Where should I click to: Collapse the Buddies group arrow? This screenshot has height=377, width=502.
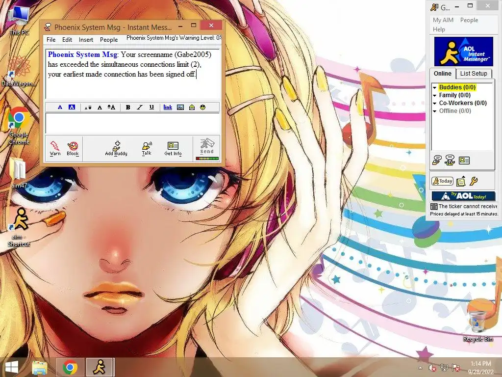(x=435, y=87)
